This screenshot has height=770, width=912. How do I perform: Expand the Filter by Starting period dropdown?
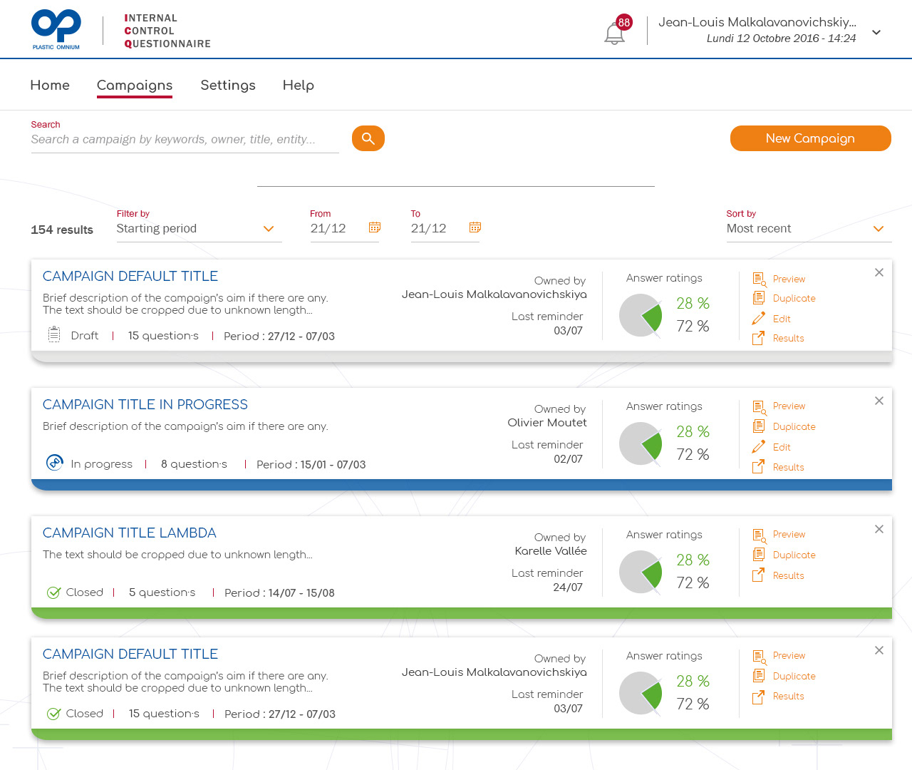click(199, 229)
